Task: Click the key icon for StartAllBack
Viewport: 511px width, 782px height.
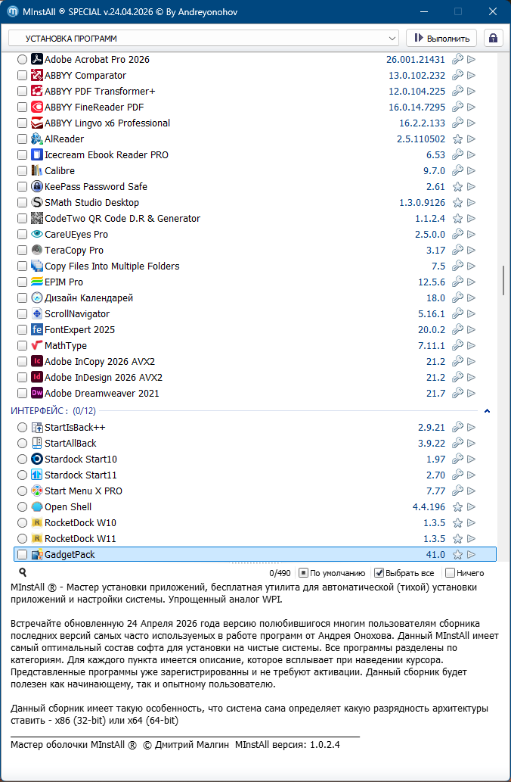Action: coord(457,444)
